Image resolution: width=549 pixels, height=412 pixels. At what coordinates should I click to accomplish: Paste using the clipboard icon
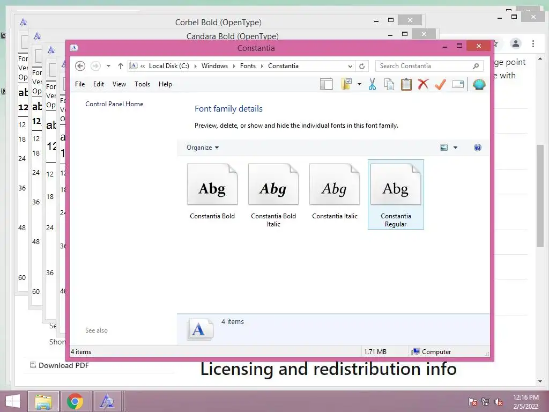click(x=406, y=84)
